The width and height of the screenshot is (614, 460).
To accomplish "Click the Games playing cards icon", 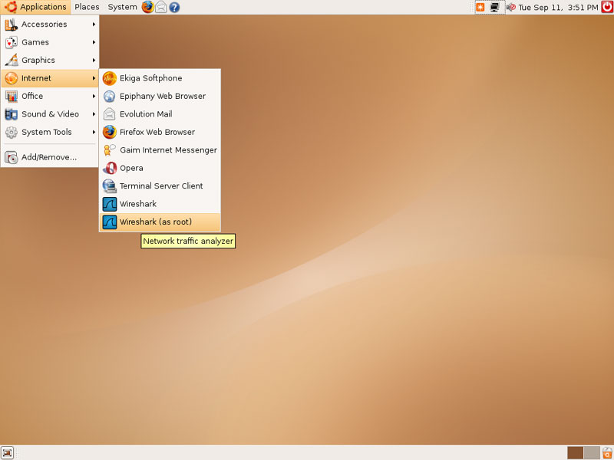I will 11,42.
